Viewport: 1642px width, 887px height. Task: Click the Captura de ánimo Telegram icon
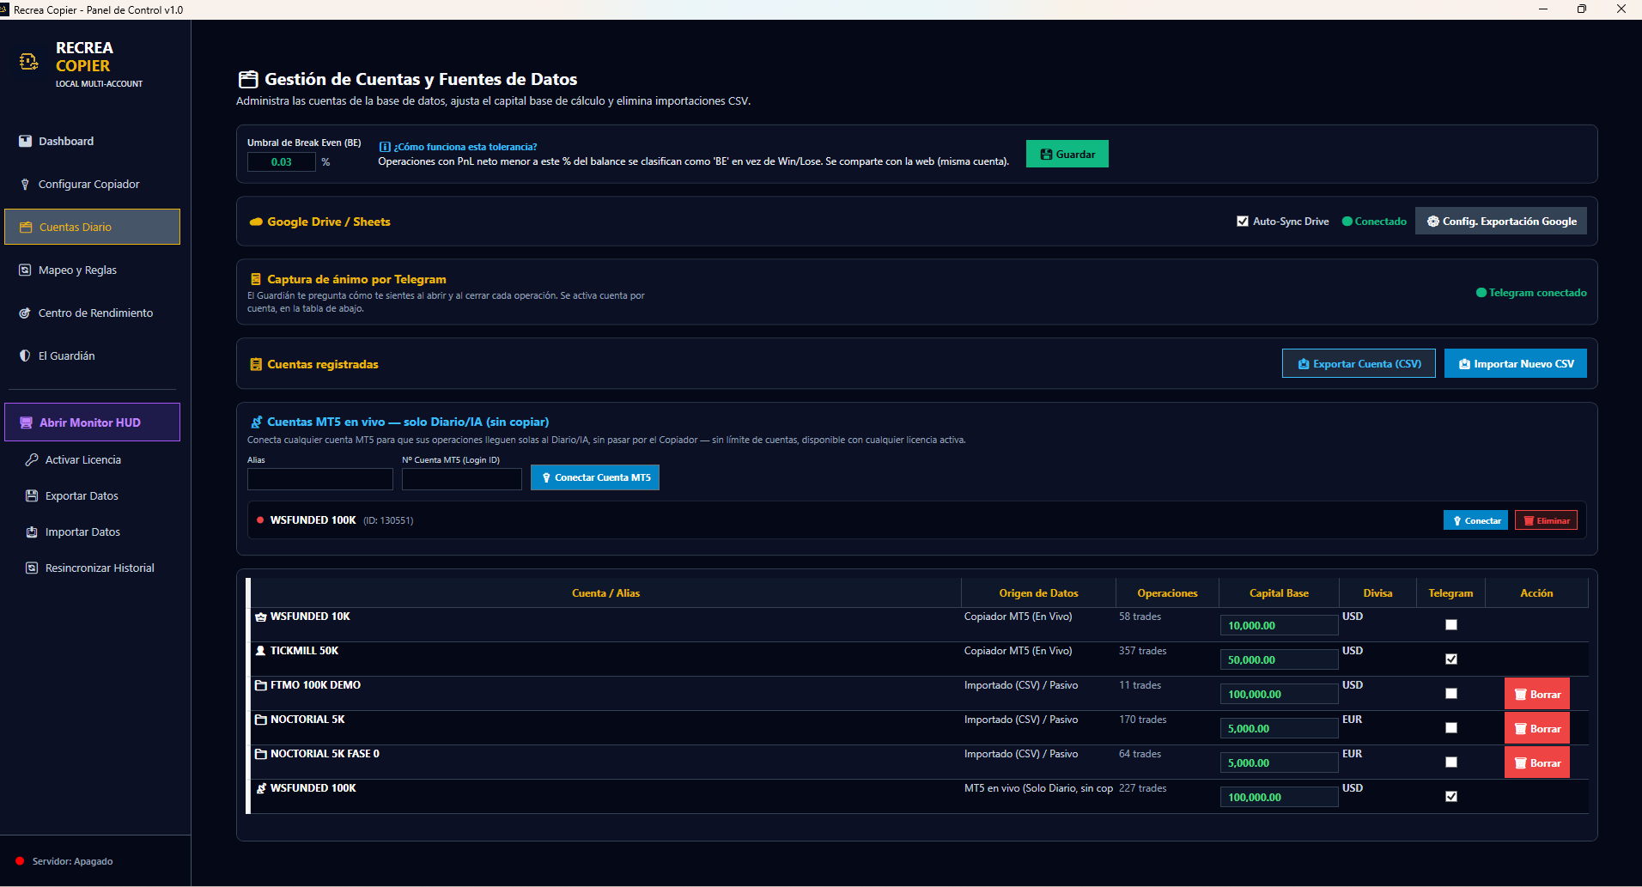[x=256, y=279]
